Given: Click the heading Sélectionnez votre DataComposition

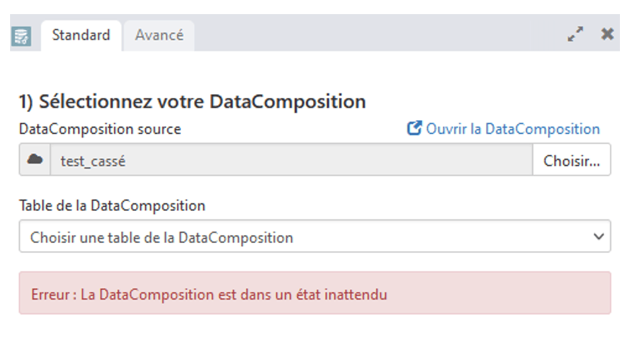Looking at the screenshot, I should (202, 101).
